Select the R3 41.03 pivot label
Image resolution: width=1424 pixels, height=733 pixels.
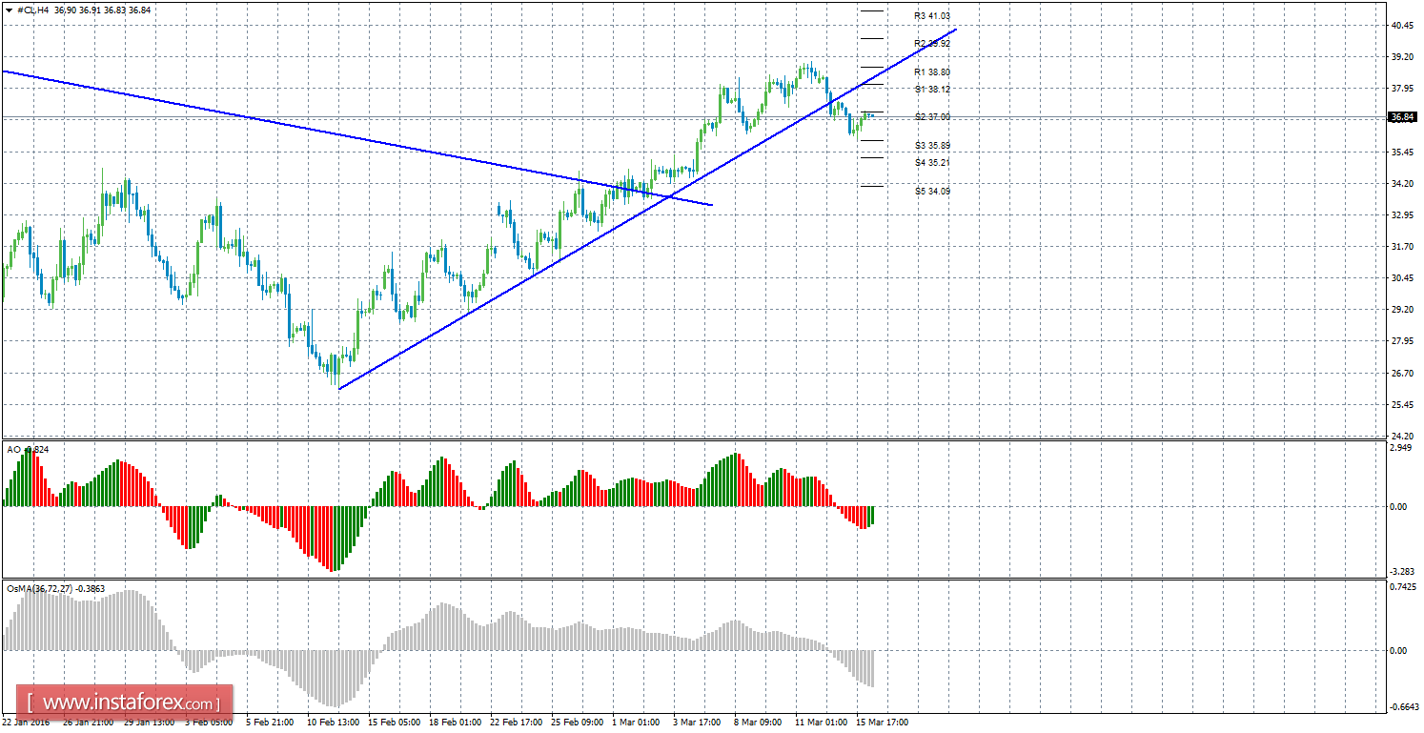pyautogui.click(x=932, y=16)
